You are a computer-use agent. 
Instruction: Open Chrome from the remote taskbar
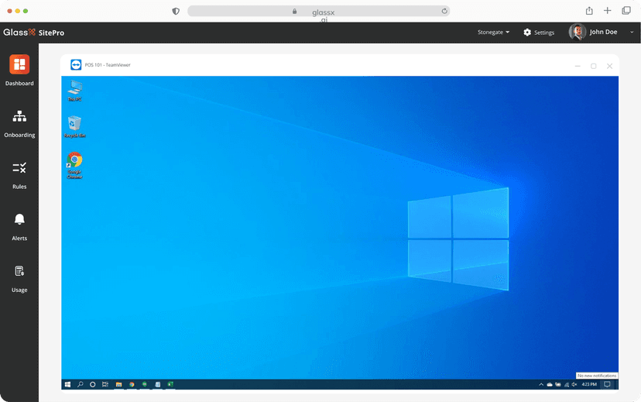[x=132, y=384]
